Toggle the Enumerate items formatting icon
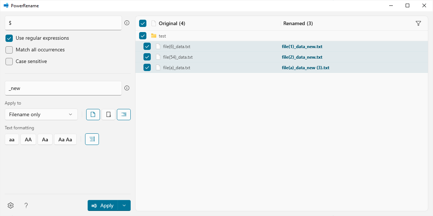 (x=92, y=139)
